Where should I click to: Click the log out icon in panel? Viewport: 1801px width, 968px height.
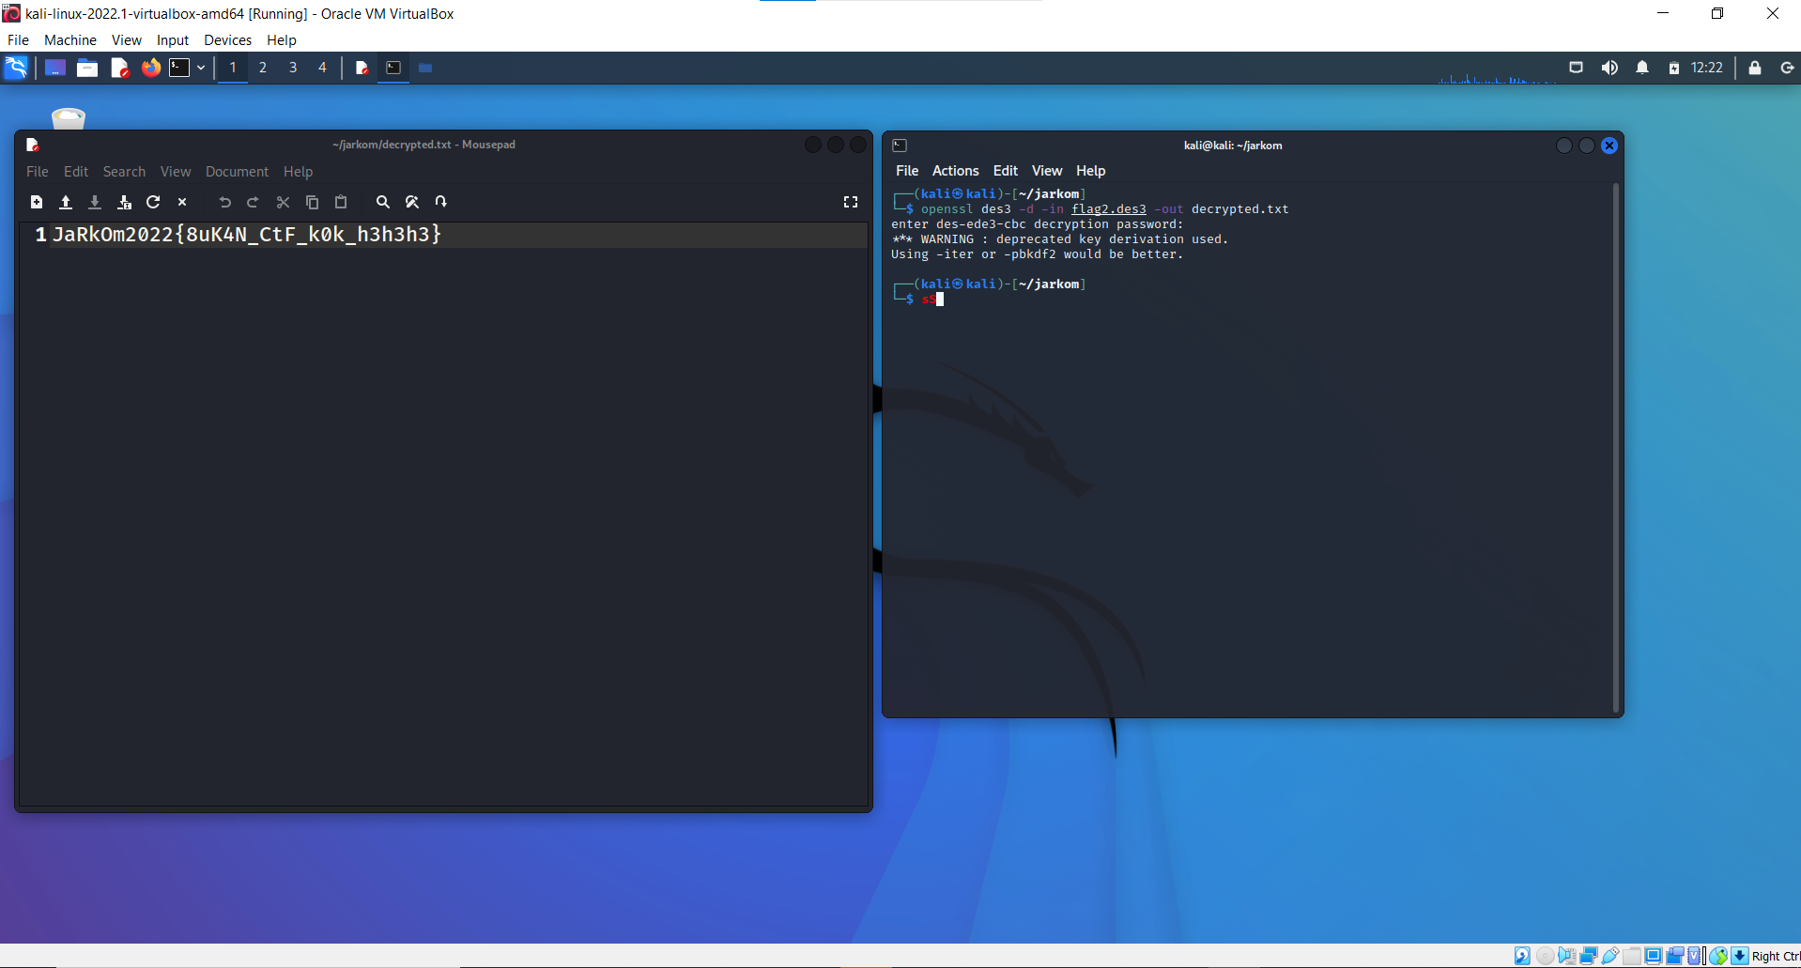click(1787, 68)
